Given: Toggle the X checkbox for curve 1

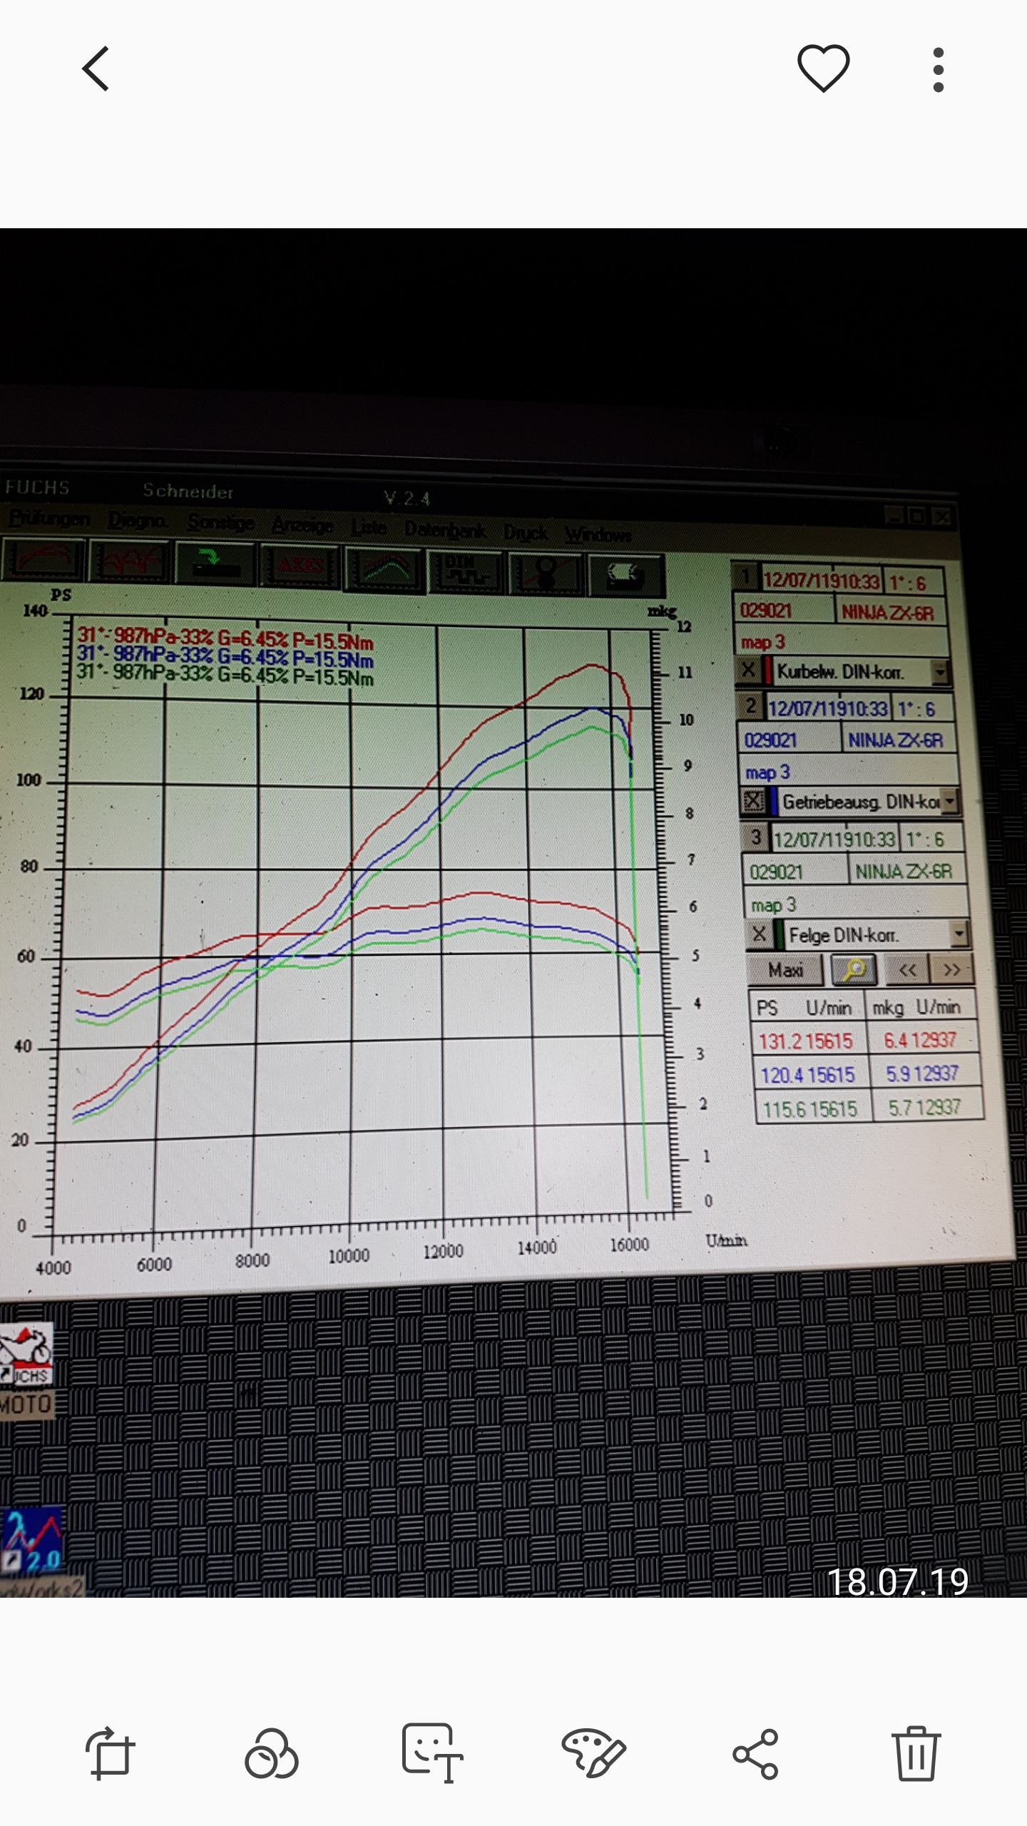Looking at the screenshot, I should tap(748, 670).
